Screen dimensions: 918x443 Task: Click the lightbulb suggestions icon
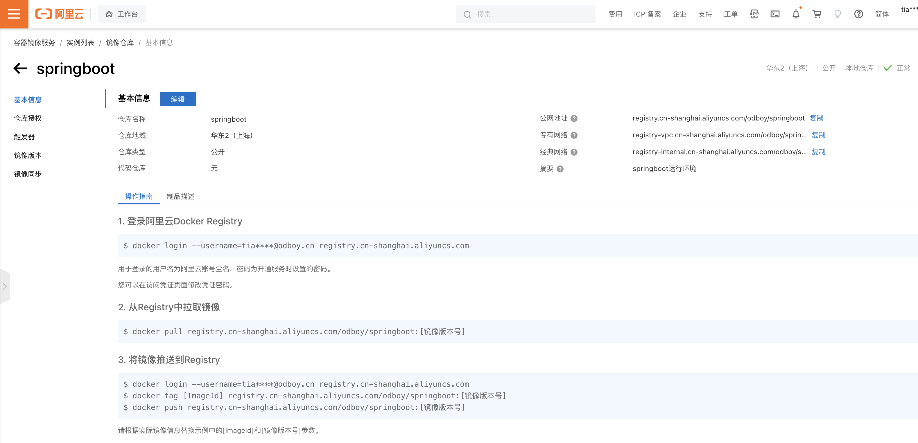[838, 14]
